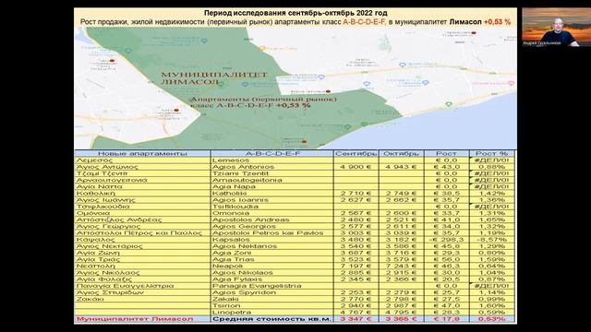Click the 'Средняя стоимость кв.м.' cell
The width and height of the screenshot is (591, 332).
pyautogui.click(x=272, y=319)
